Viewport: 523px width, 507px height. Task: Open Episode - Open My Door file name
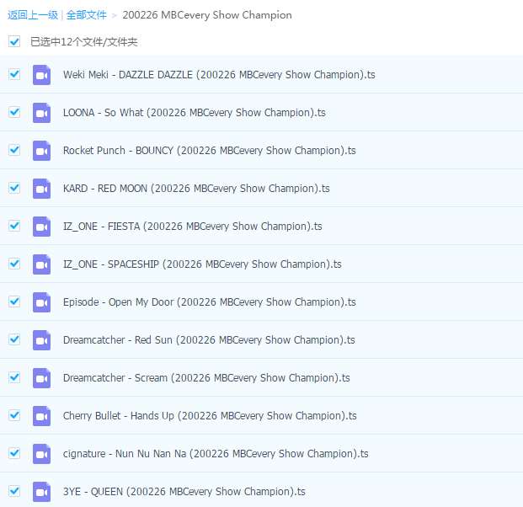pyautogui.click(x=210, y=302)
